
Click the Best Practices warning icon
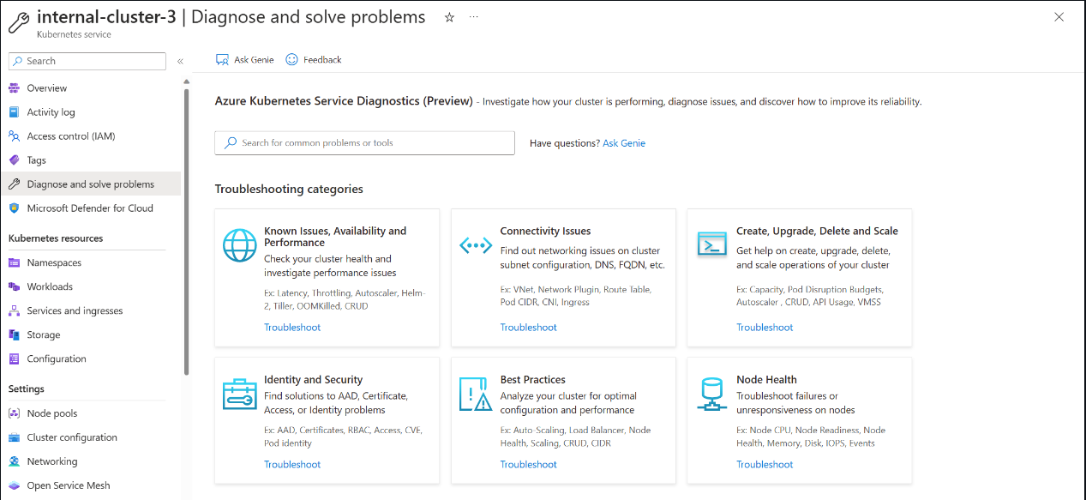tap(475, 394)
